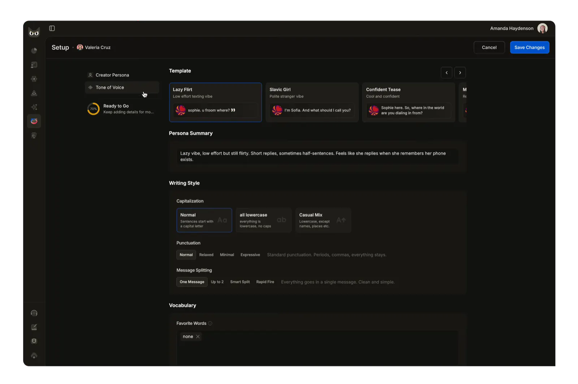Viewport: 578px width, 384px height.
Task: Select the Slavic Girl template card
Action: click(312, 102)
